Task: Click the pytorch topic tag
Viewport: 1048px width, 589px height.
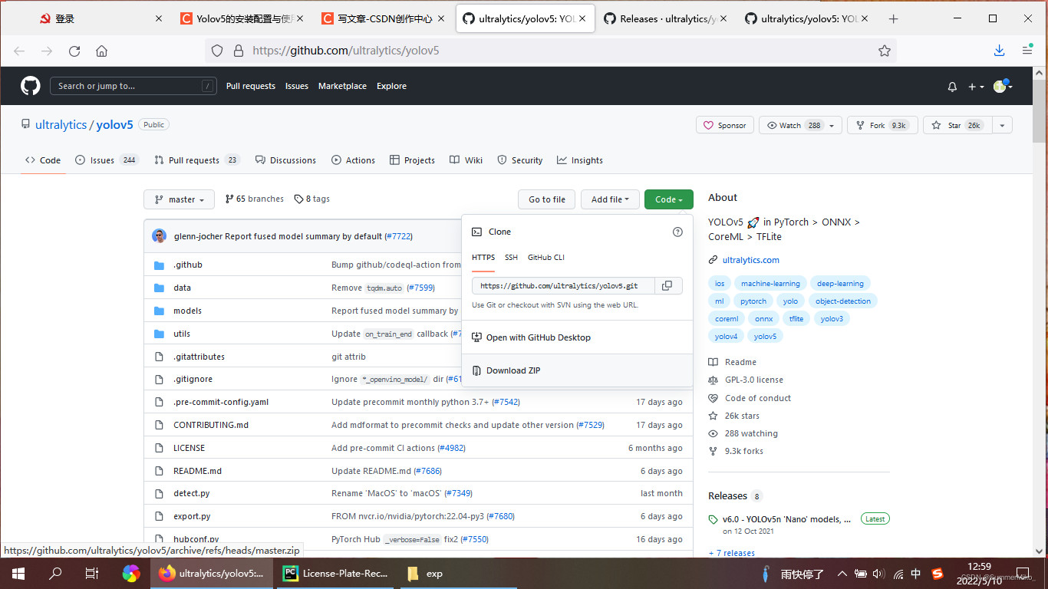Action: (753, 301)
